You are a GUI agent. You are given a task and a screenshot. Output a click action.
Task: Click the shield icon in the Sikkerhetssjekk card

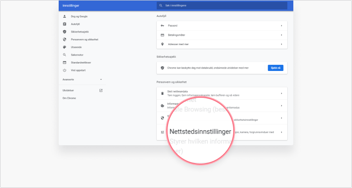(162, 68)
